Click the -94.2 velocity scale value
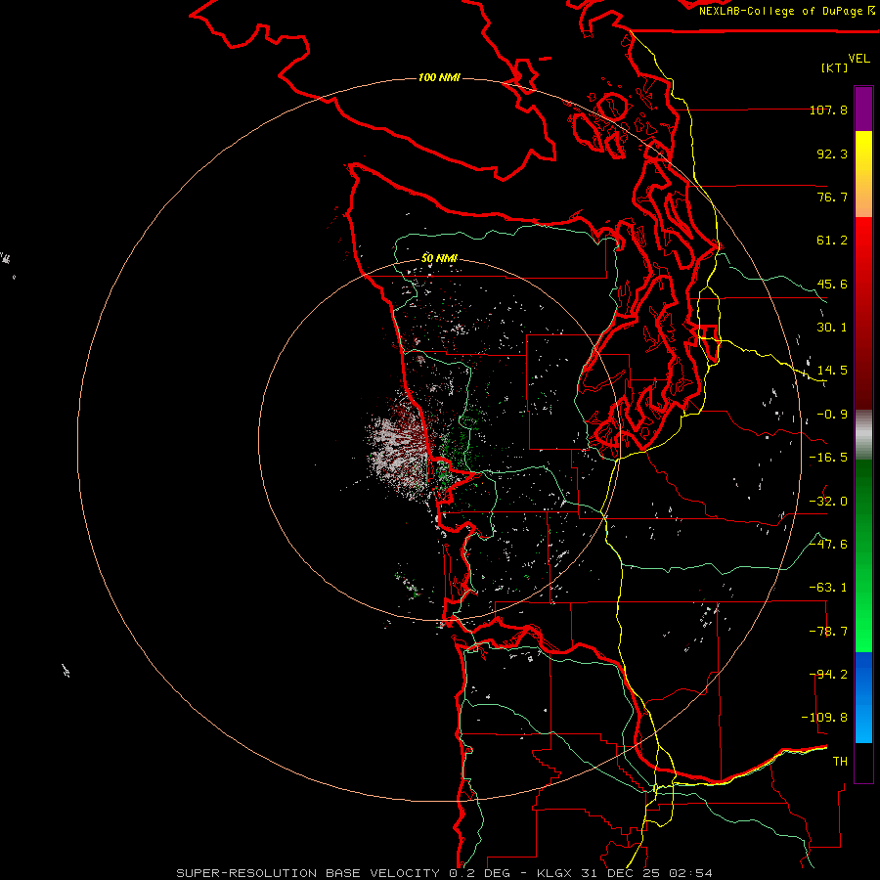 [x=828, y=674]
